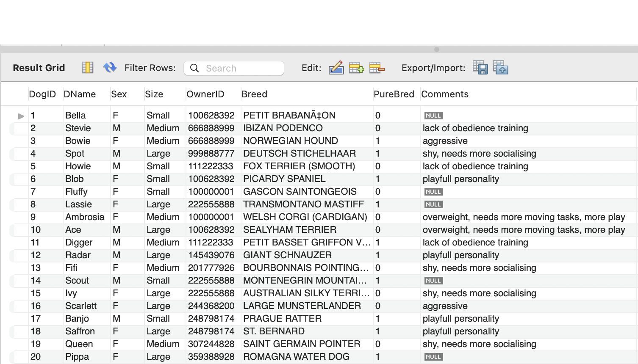Toggle the grid column display icon
This screenshot has width=638, height=364.
[x=87, y=67]
